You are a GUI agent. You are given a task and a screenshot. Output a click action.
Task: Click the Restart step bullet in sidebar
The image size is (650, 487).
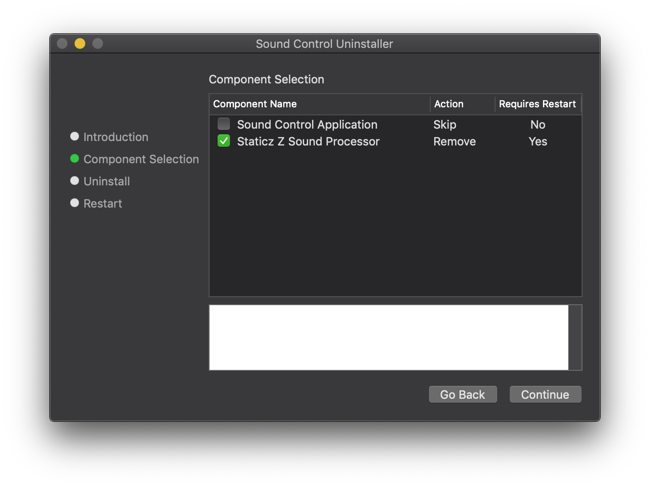tap(75, 203)
